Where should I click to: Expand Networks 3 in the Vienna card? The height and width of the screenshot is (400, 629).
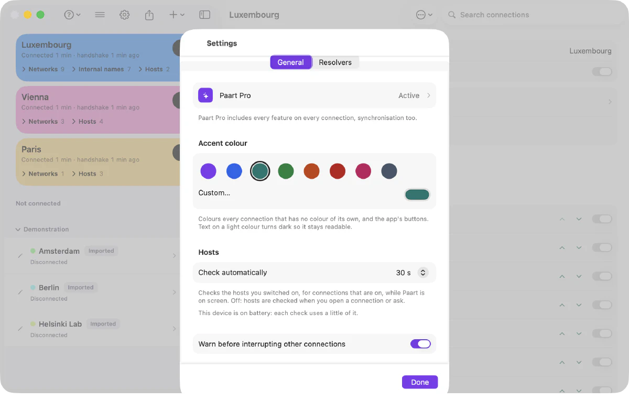43,122
